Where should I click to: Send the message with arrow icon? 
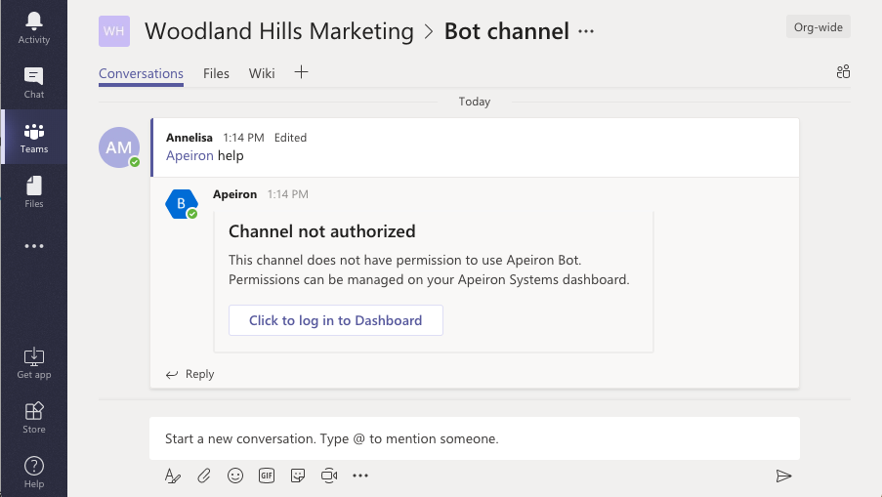783,476
